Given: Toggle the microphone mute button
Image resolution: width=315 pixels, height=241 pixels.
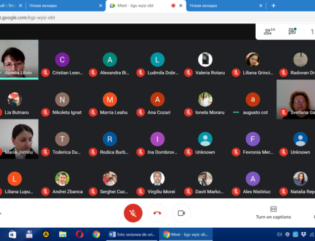Looking at the screenshot, I should coord(133,213).
